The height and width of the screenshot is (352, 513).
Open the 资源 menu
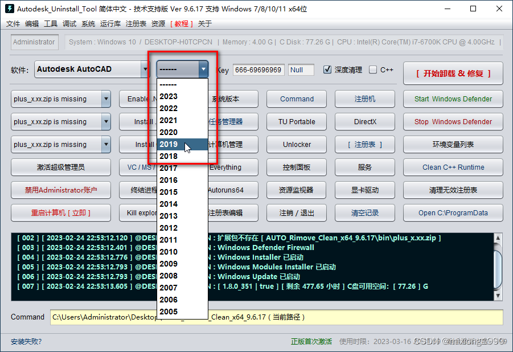click(x=158, y=23)
